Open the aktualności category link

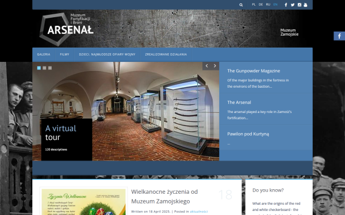coord(199,212)
